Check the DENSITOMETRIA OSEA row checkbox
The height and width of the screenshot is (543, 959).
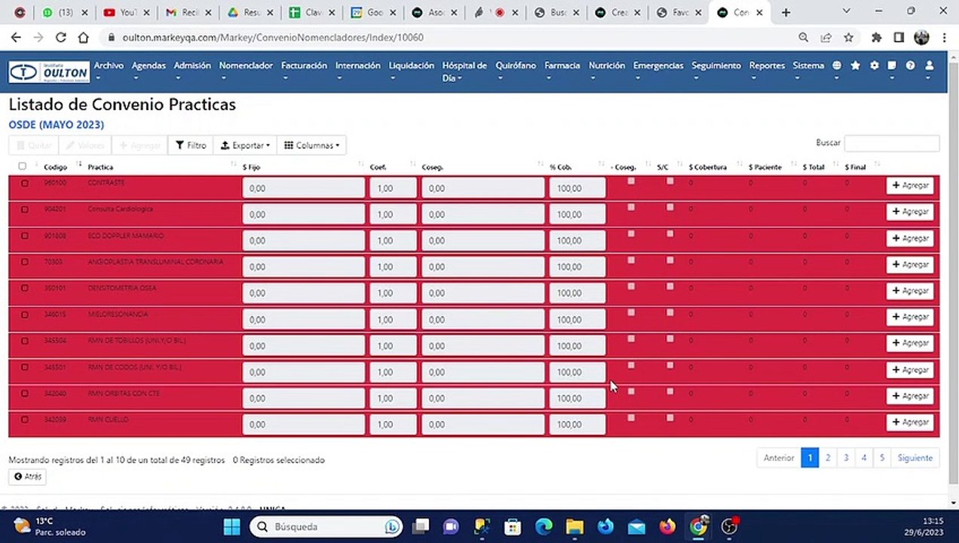[25, 288]
